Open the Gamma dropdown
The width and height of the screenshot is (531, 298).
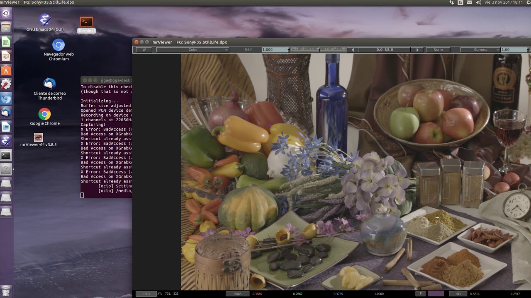pyautogui.click(x=480, y=50)
